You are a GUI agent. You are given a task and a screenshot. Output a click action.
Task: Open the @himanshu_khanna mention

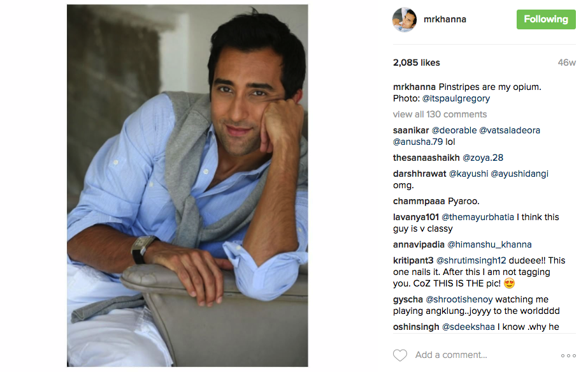point(489,244)
